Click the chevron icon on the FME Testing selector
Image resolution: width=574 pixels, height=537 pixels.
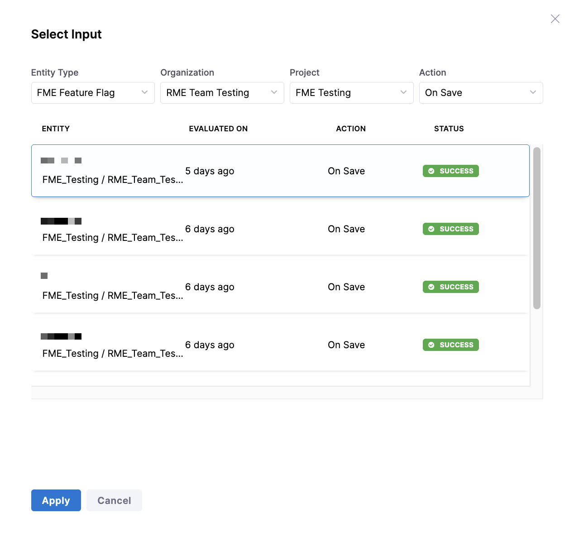click(403, 92)
